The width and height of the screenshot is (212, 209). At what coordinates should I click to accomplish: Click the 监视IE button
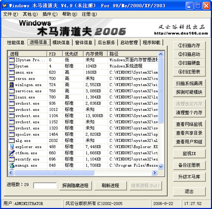[189, 154]
